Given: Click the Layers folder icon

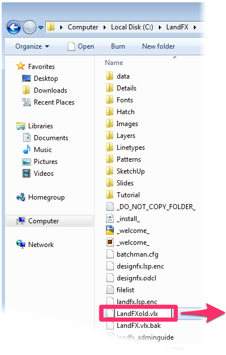Looking at the screenshot, I should tap(109, 135).
